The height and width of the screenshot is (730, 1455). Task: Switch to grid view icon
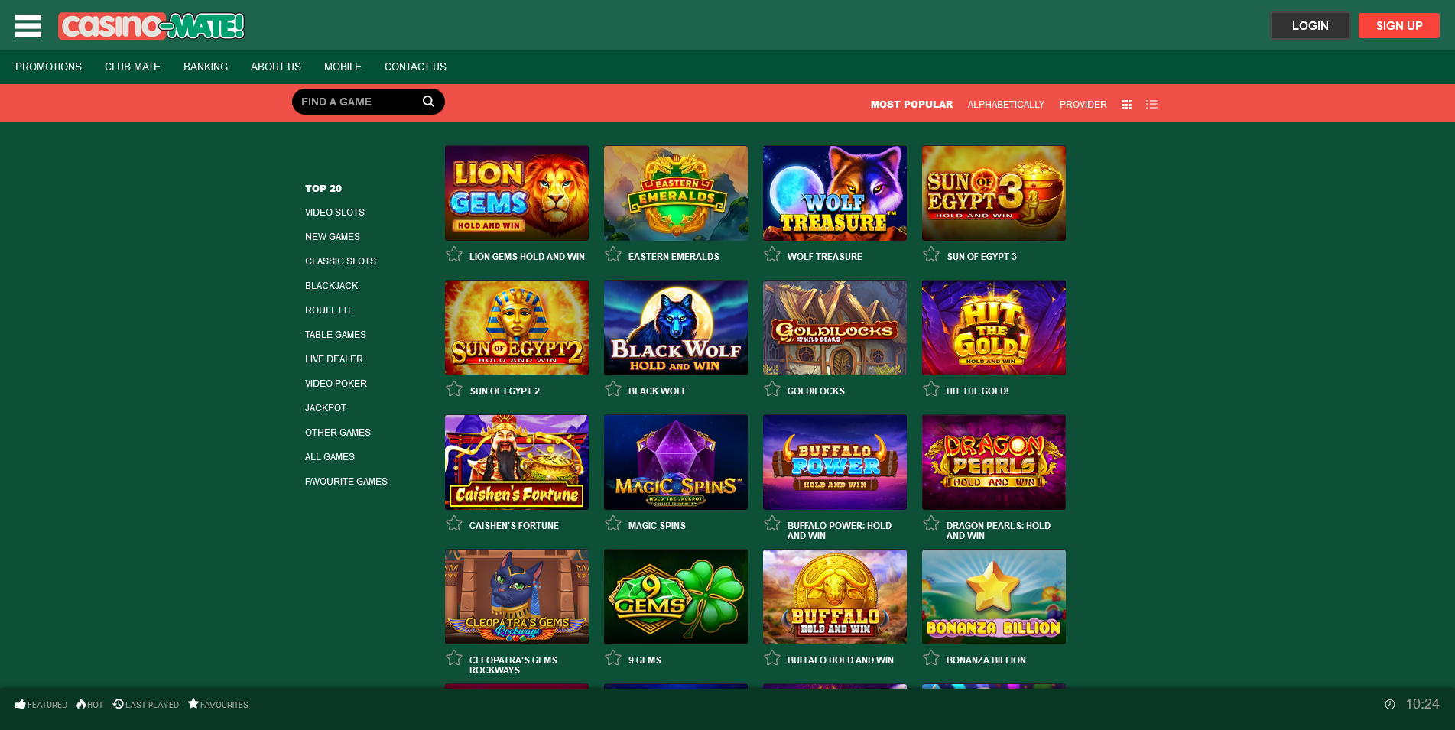[x=1126, y=105]
